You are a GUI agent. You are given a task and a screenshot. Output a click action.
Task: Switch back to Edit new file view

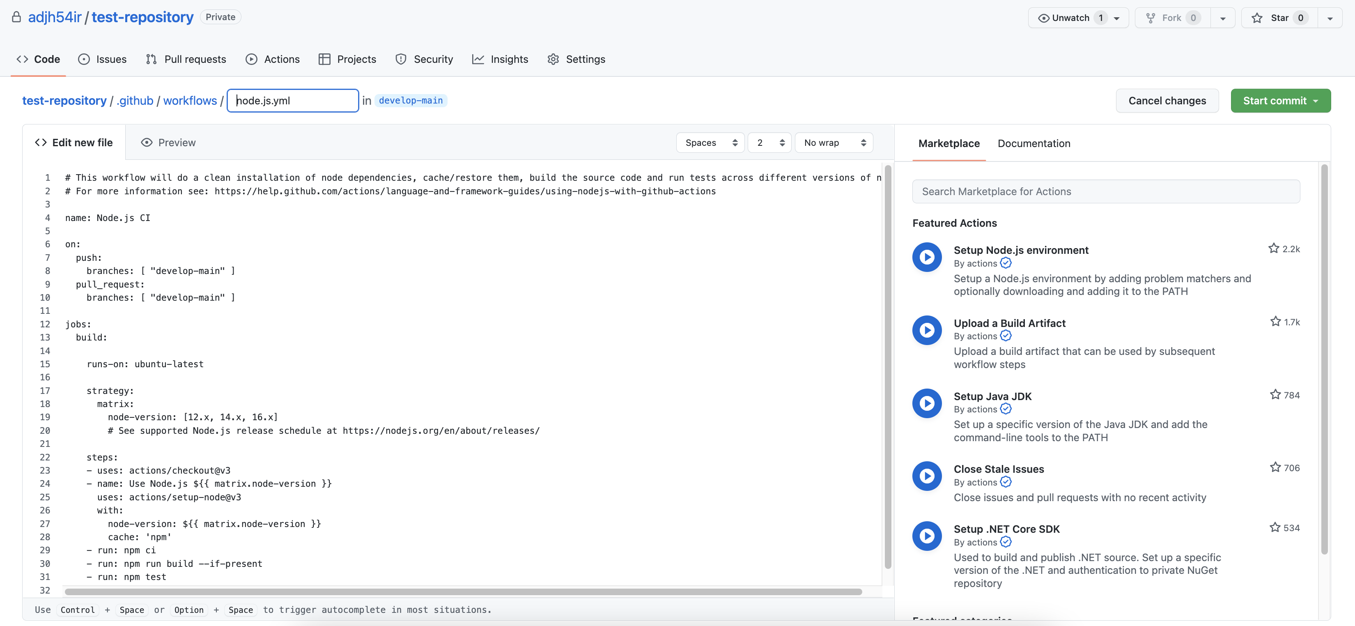click(x=73, y=143)
